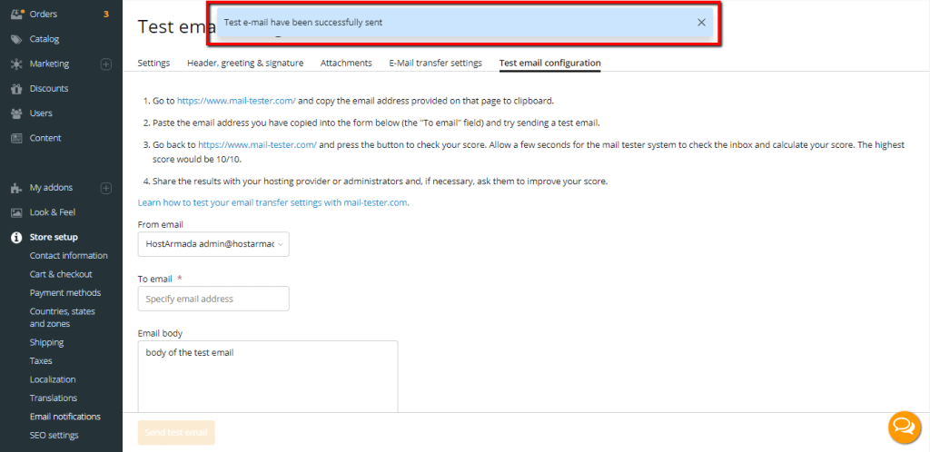The image size is (930, 452).
Task: Click the Content sidebar icon
Action: pos(16,138)
